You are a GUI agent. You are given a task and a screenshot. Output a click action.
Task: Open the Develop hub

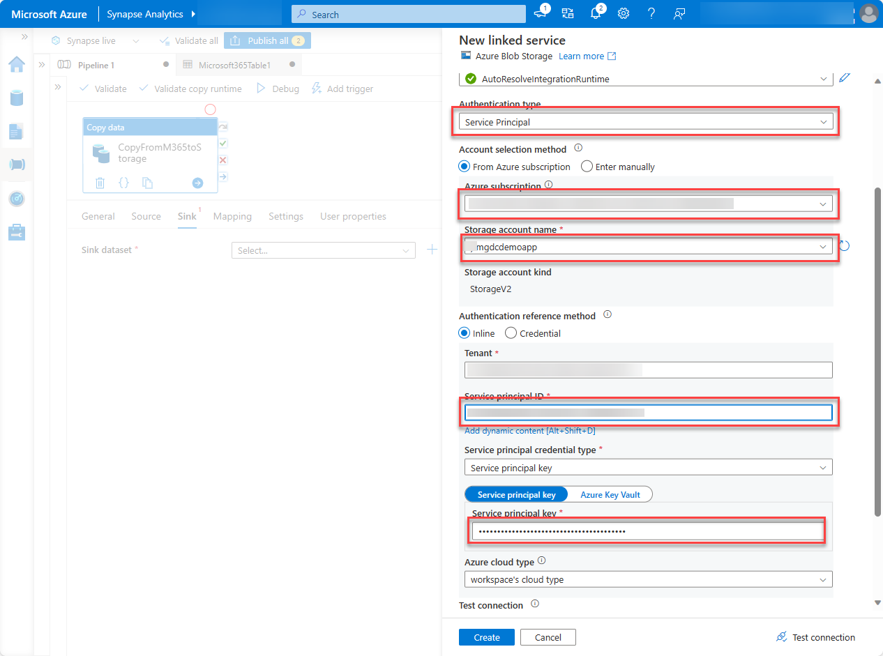(x=17, y=131)
